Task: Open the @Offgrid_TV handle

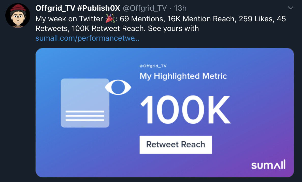Action: pos(145,8)
